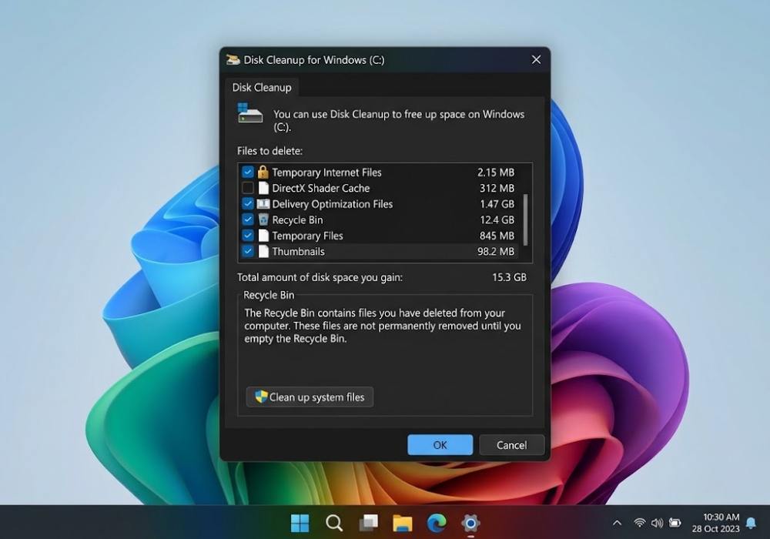Select the DirectX Shader Cache row label
Viewport: 770px width, 539px height.
point(320,188)
